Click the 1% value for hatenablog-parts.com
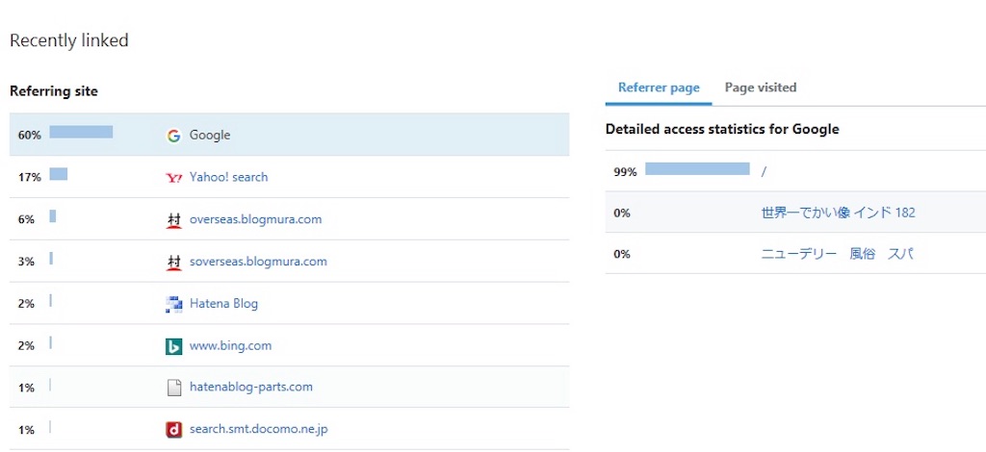This screenshot has width=986, height=452. 26,388
